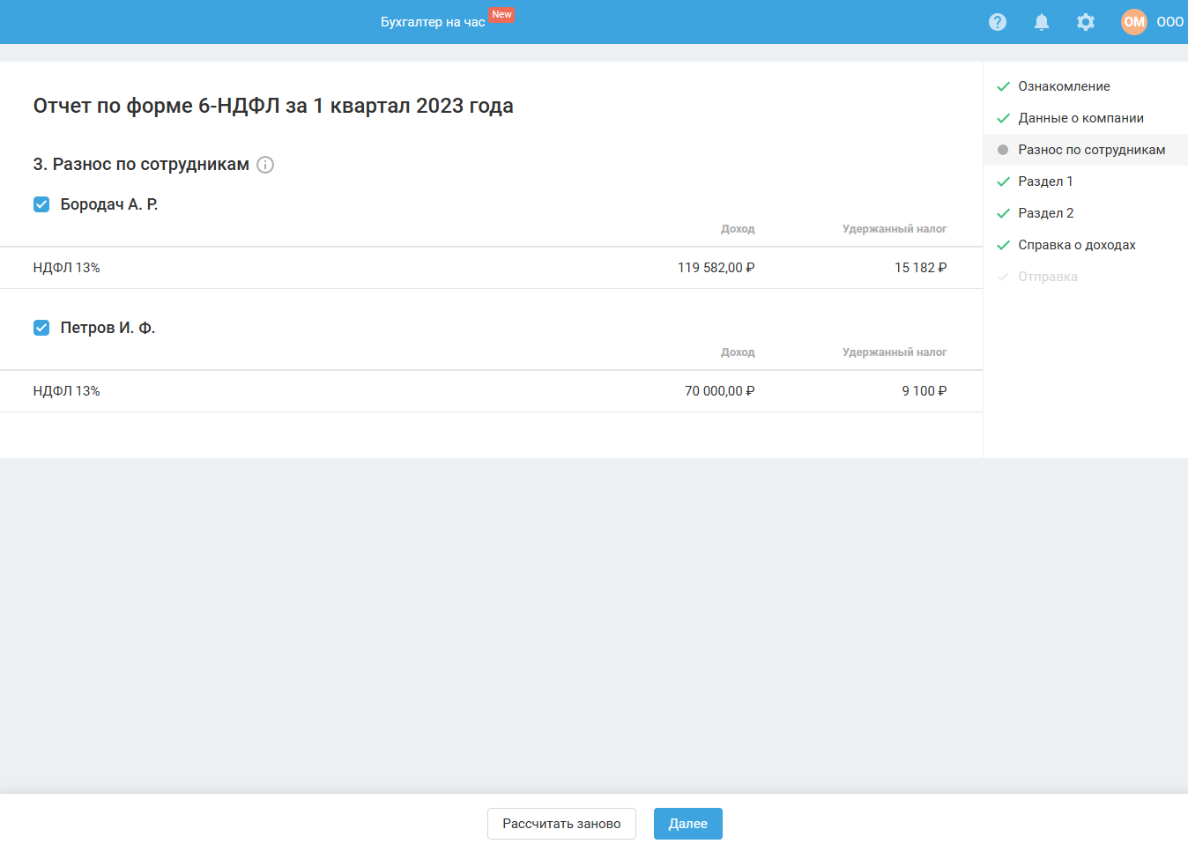Image resolution: width=1188 pixels, height=844 pixels.
Task: Click the Петров И. Ф. name
Action: (108, 328)
